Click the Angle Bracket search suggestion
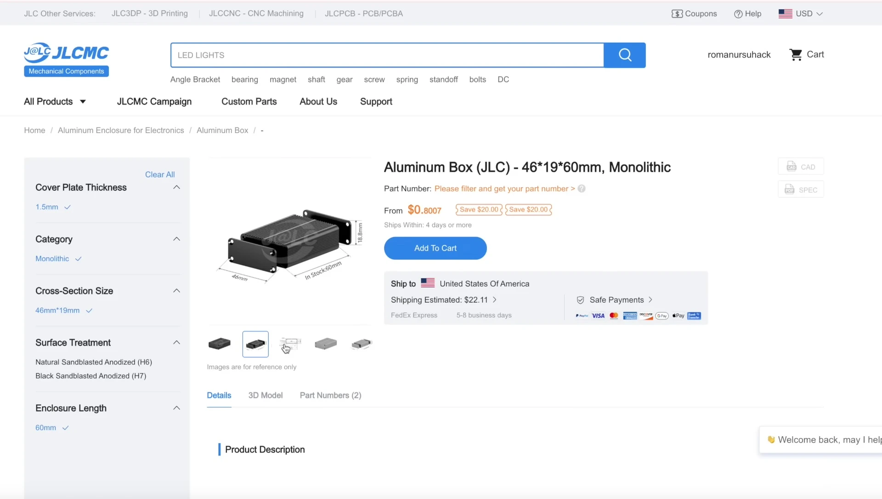Viewport: 882px width, 499px height. click(x=195, y=79)
